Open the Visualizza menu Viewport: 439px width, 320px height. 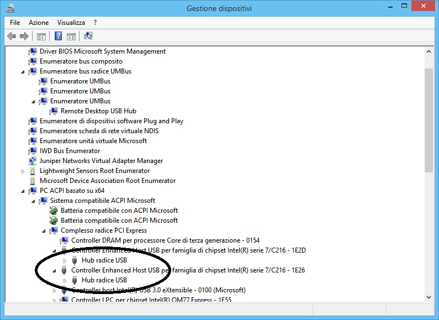pyautogui.click(x=71, y=23)
